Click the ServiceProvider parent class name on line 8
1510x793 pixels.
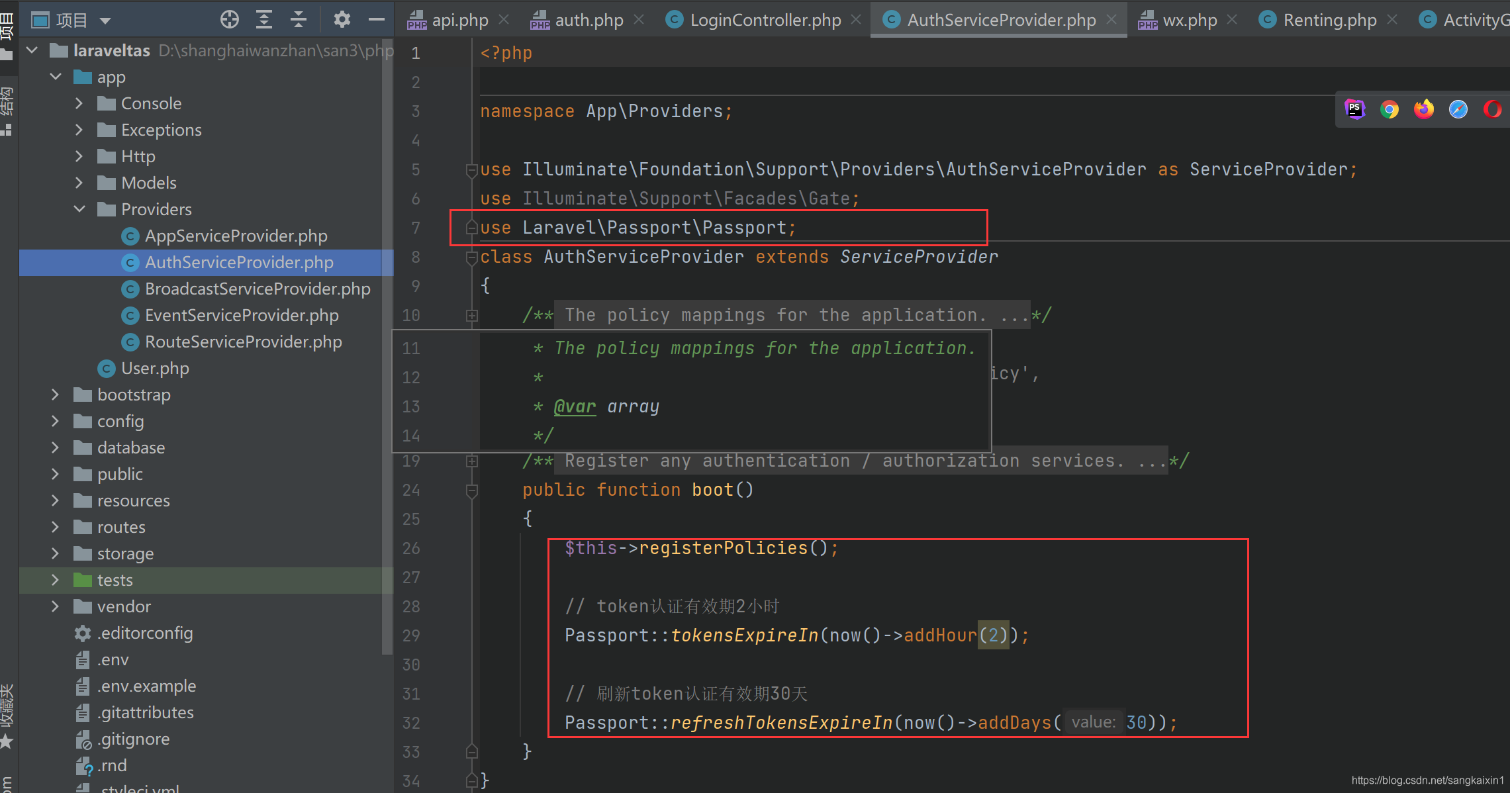pos(919,257)
